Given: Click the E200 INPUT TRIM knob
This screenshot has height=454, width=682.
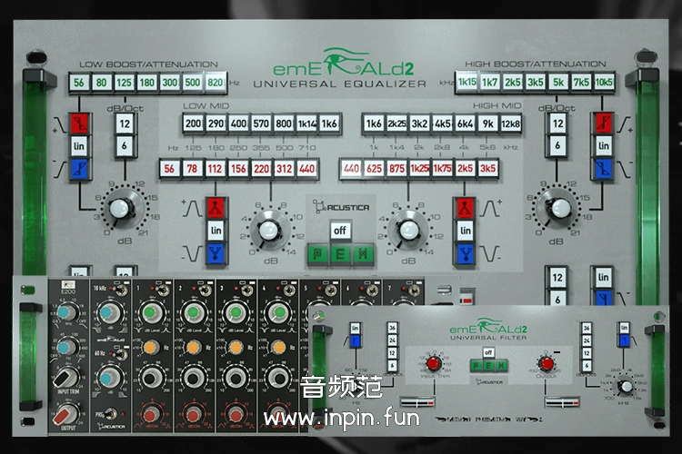Looking at the screenshot, I should tap(65, 378).
